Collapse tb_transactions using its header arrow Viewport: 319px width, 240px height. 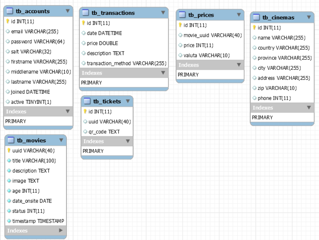(x=163, y=13)
